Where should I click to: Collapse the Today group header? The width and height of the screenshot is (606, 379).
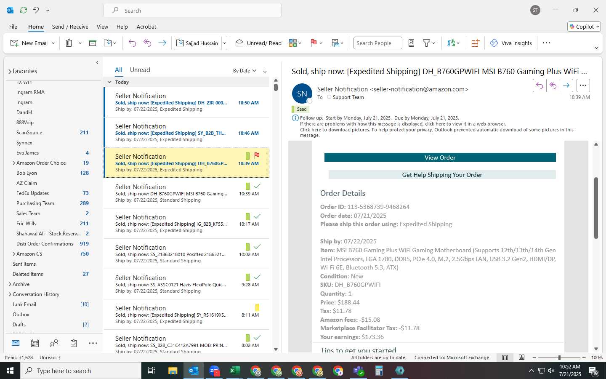(109, 82)
